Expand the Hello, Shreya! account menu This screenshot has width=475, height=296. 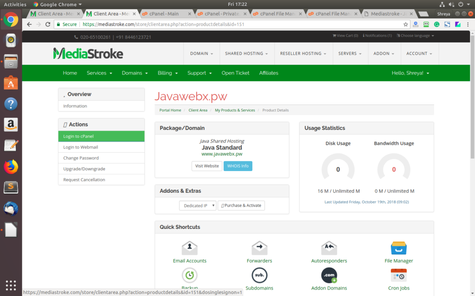tap(410, 73)
